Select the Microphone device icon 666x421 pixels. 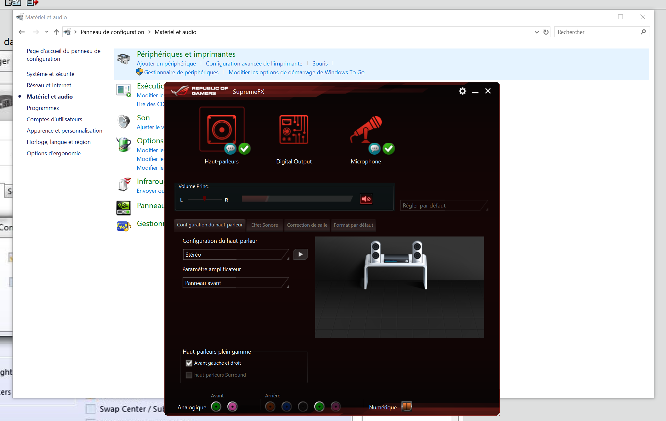pos(366,130)
